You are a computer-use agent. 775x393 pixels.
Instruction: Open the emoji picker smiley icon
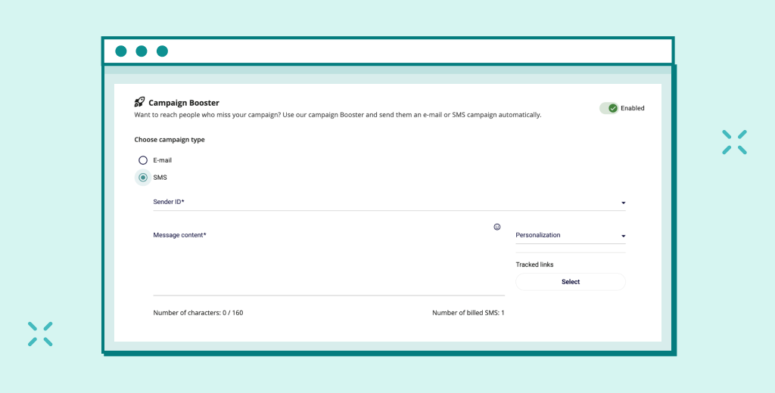(x=497, y=227)
